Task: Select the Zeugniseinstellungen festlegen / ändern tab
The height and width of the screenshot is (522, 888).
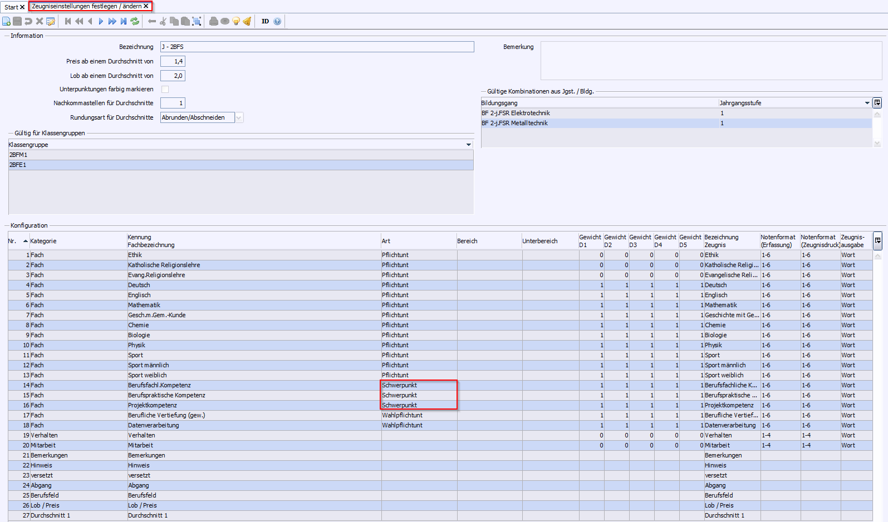Action: pyautogui.click(x=86, y=6)
